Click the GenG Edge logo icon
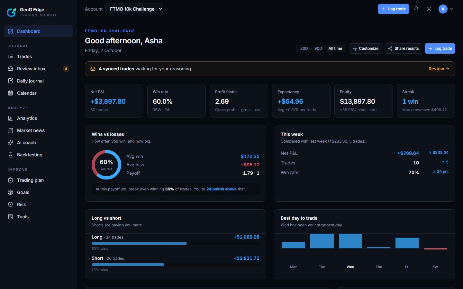463x289 pixels. [x=12, y=12]
